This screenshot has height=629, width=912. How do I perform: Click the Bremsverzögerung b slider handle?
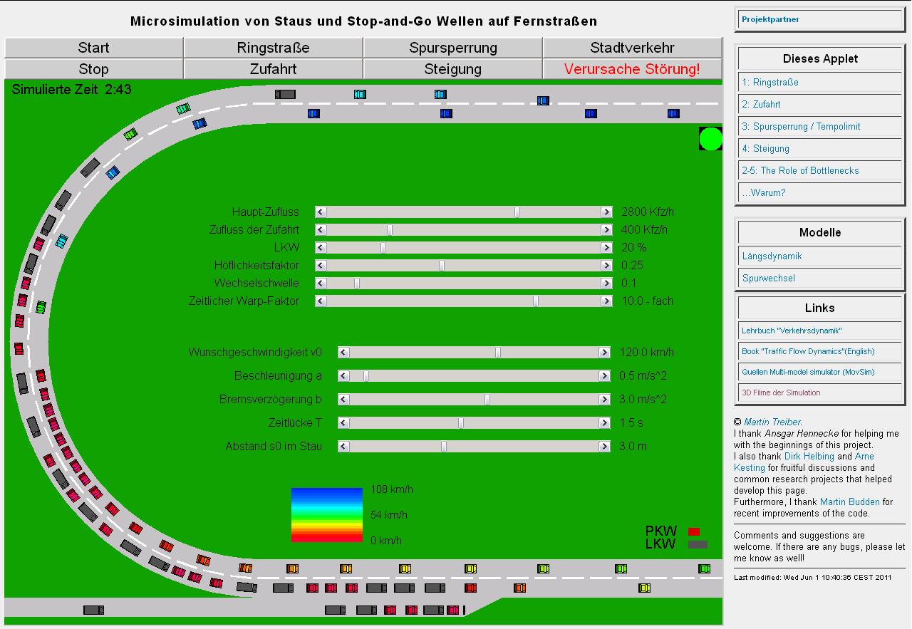point(487,400)
